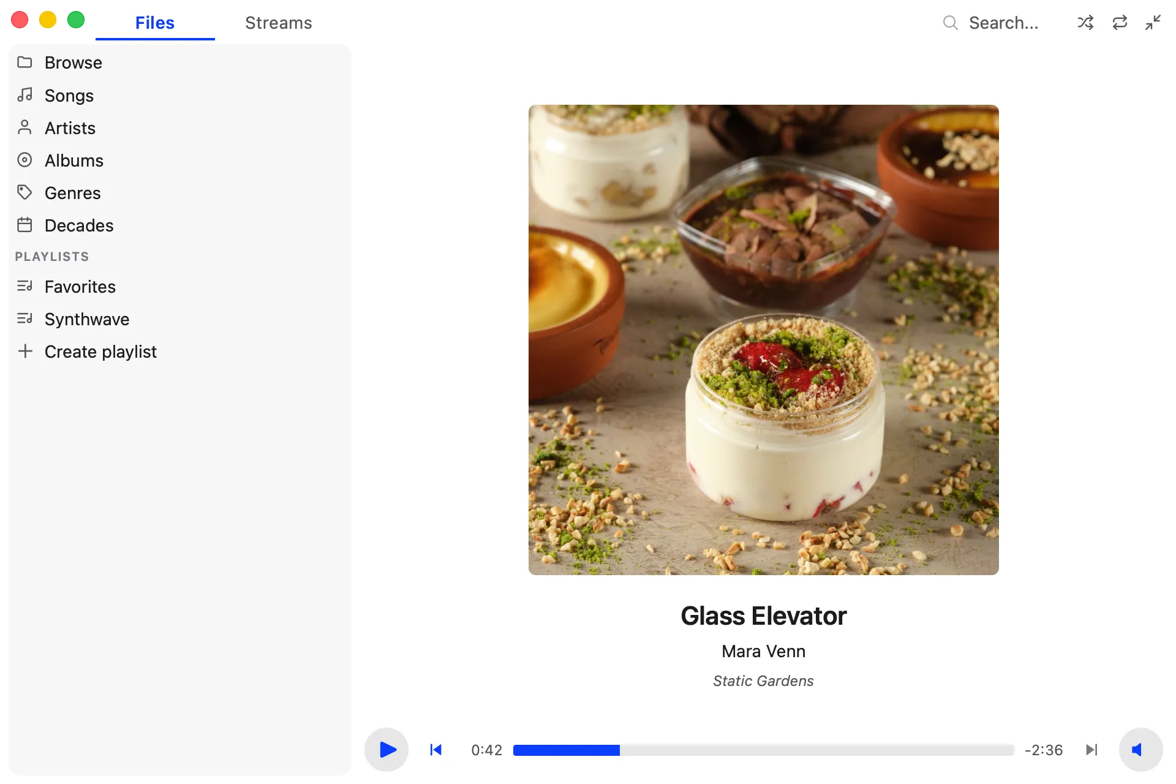Switch to the Streams tab
The height and width of the screenshot is (784, 1176).
point(279,23)
